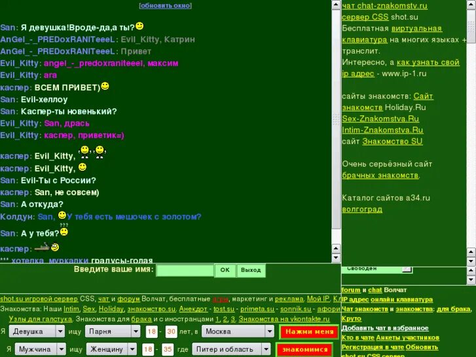
Task: Confirm name with the OK button
Action: click(x=225, y=270)
